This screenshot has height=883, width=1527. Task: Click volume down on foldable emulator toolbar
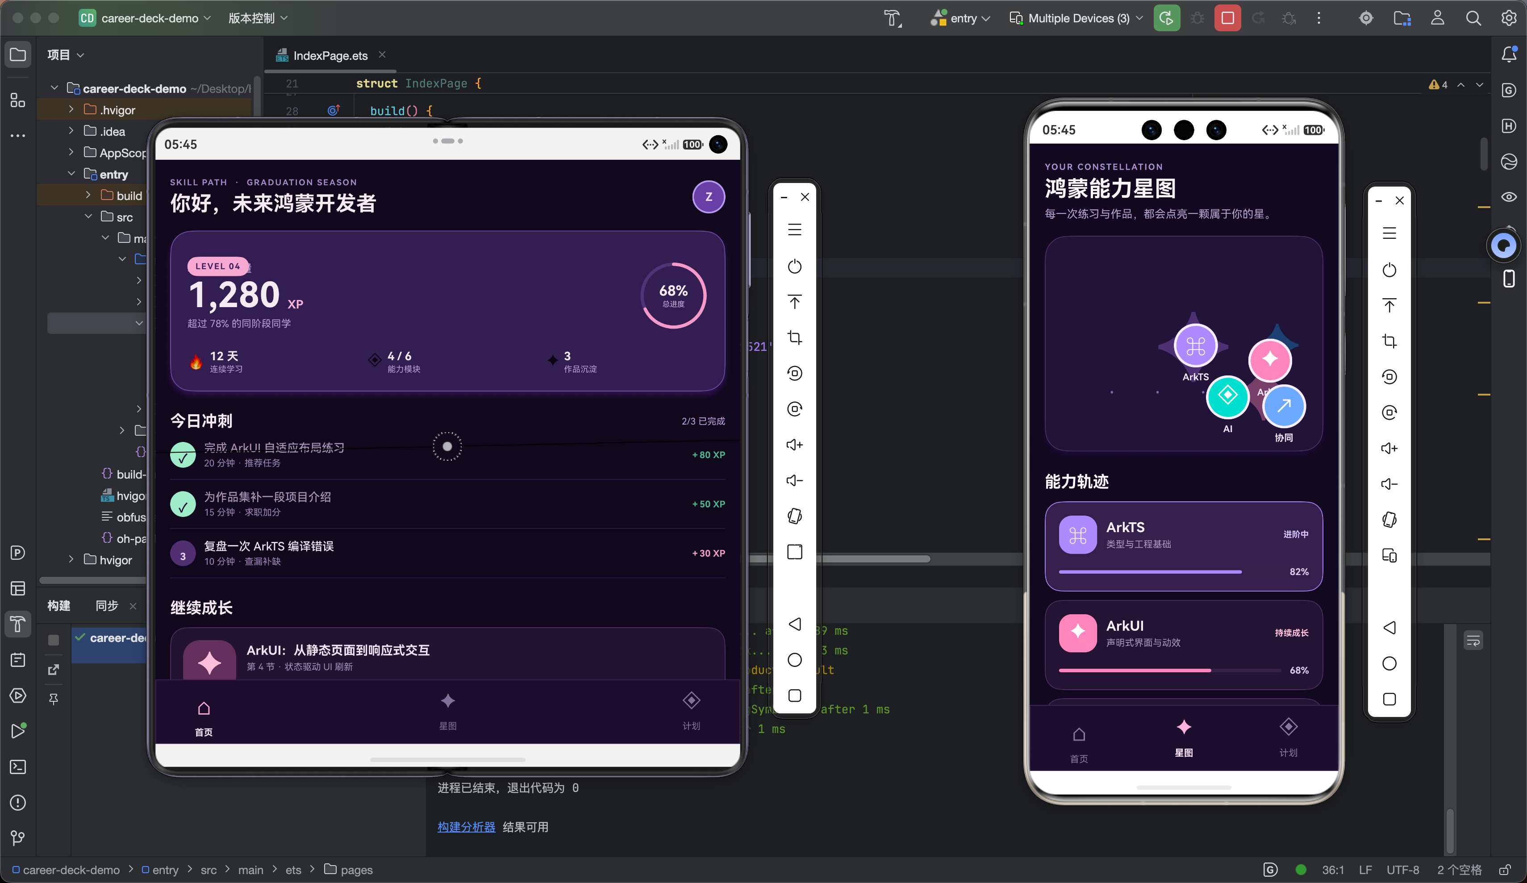tap(794, 481)
